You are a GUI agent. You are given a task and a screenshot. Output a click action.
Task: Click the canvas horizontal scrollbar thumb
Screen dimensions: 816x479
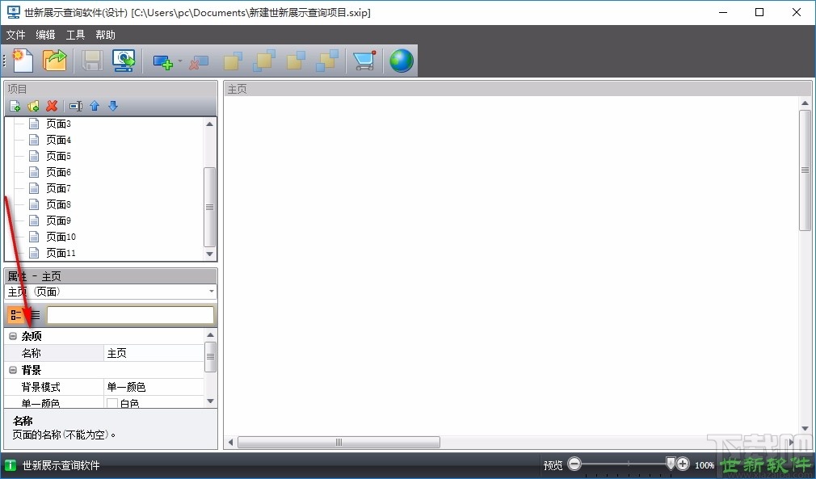point(339,442)
